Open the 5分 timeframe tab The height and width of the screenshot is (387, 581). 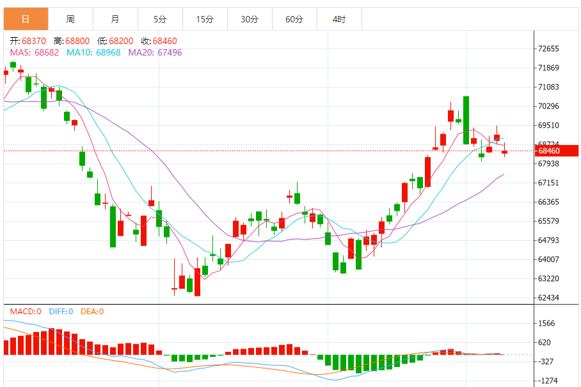tap(161, 19)
